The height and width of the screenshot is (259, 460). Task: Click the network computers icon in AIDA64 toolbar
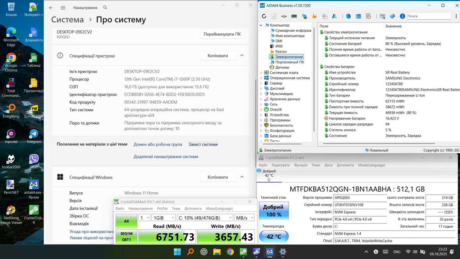304,16
